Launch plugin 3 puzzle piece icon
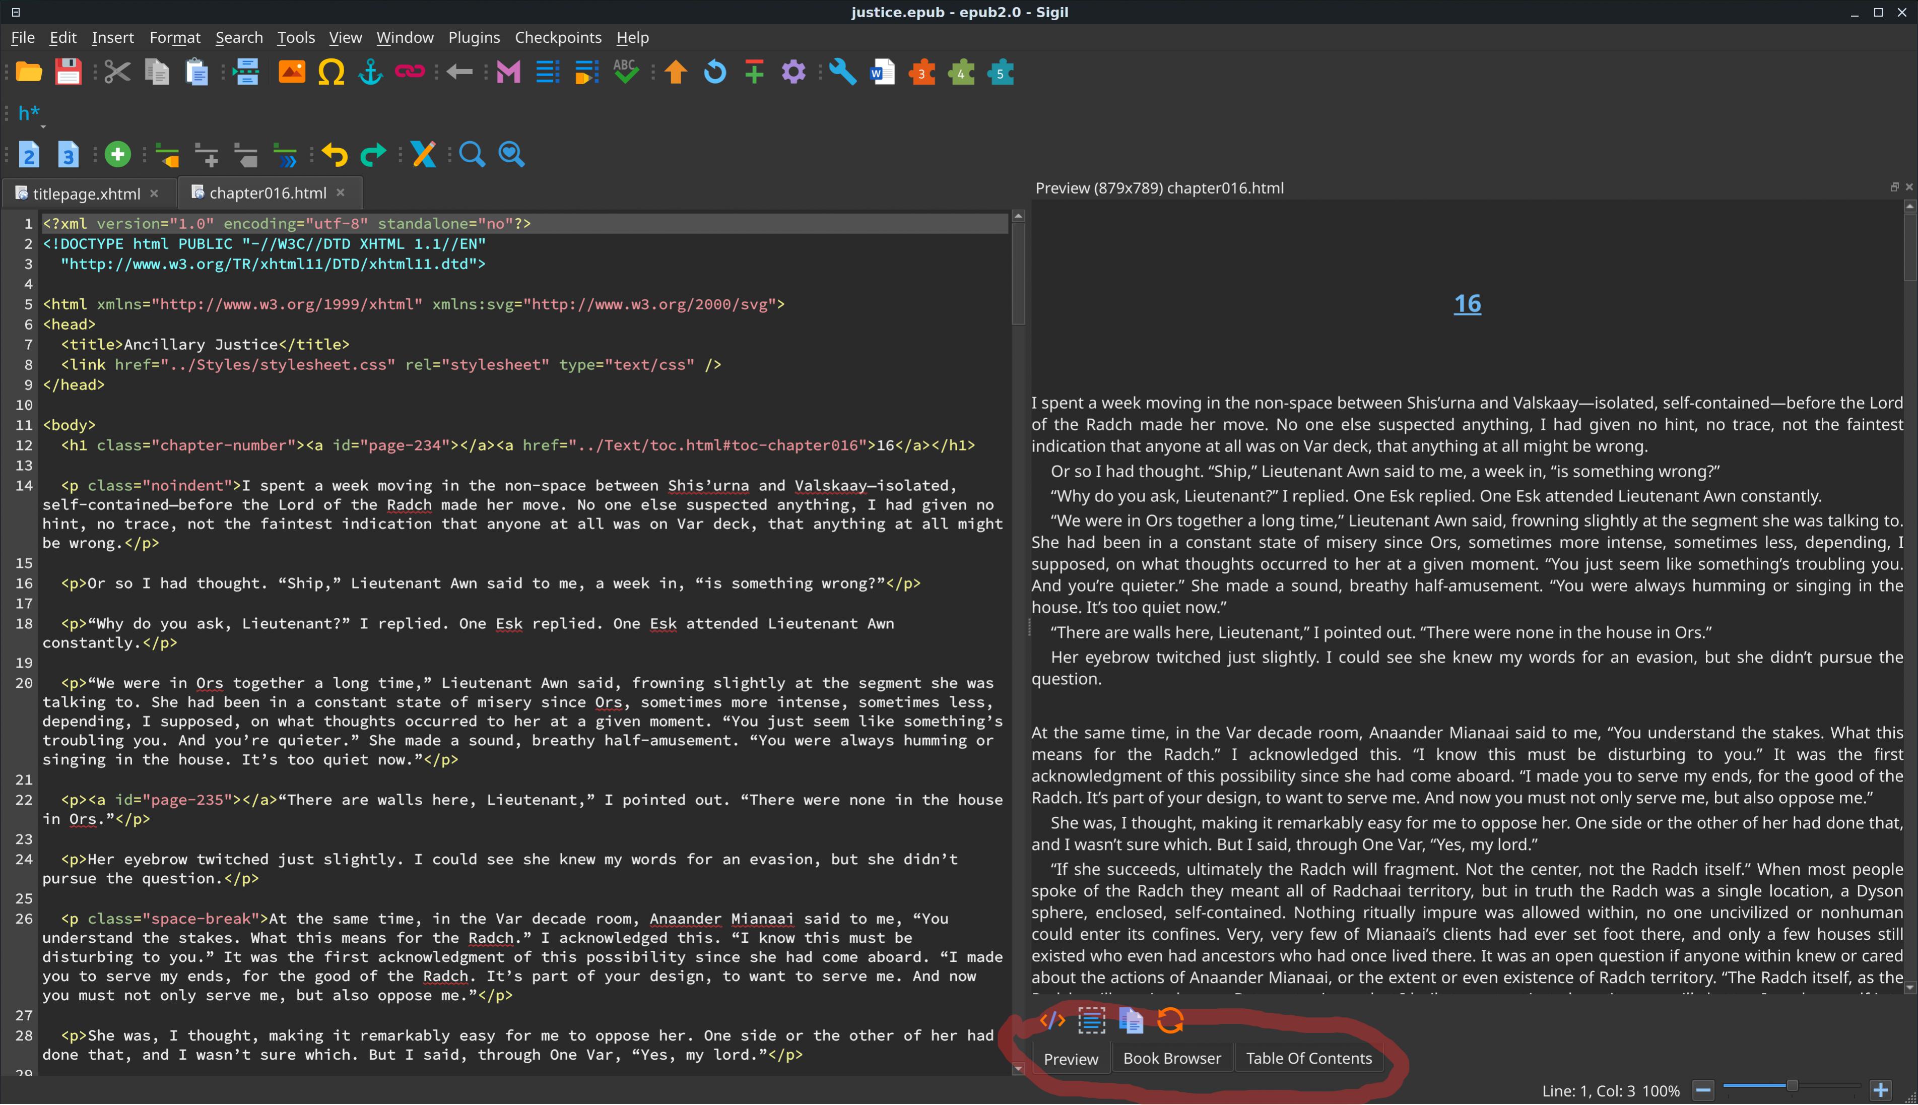Screen dimensions: 1918x1105 (x=922, y=73)
